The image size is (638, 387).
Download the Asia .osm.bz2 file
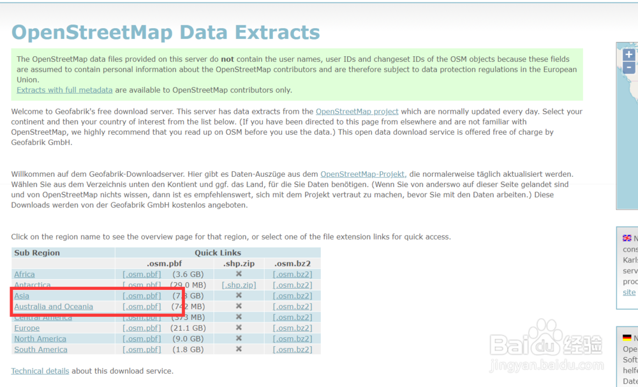coord(293,296)
